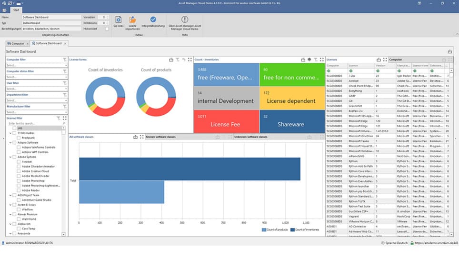This screenshot has width=459, height=258.
Task: Open the Start ribbon tab
Action: pyautogui.click(x=16, y=10)
